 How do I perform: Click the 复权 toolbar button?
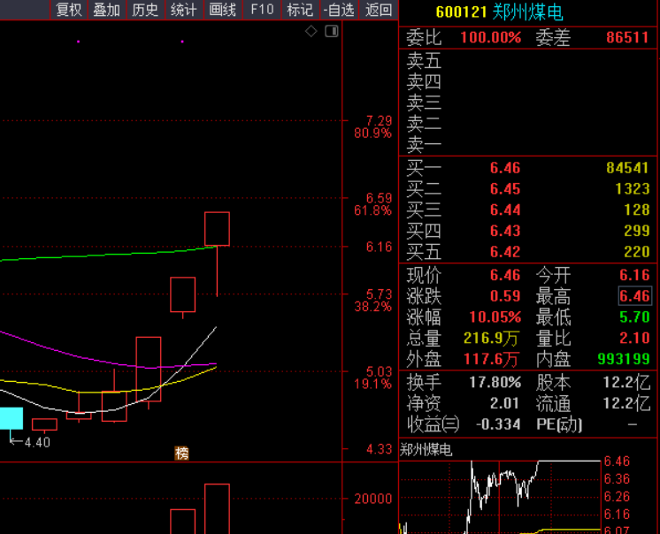(69, 10)
